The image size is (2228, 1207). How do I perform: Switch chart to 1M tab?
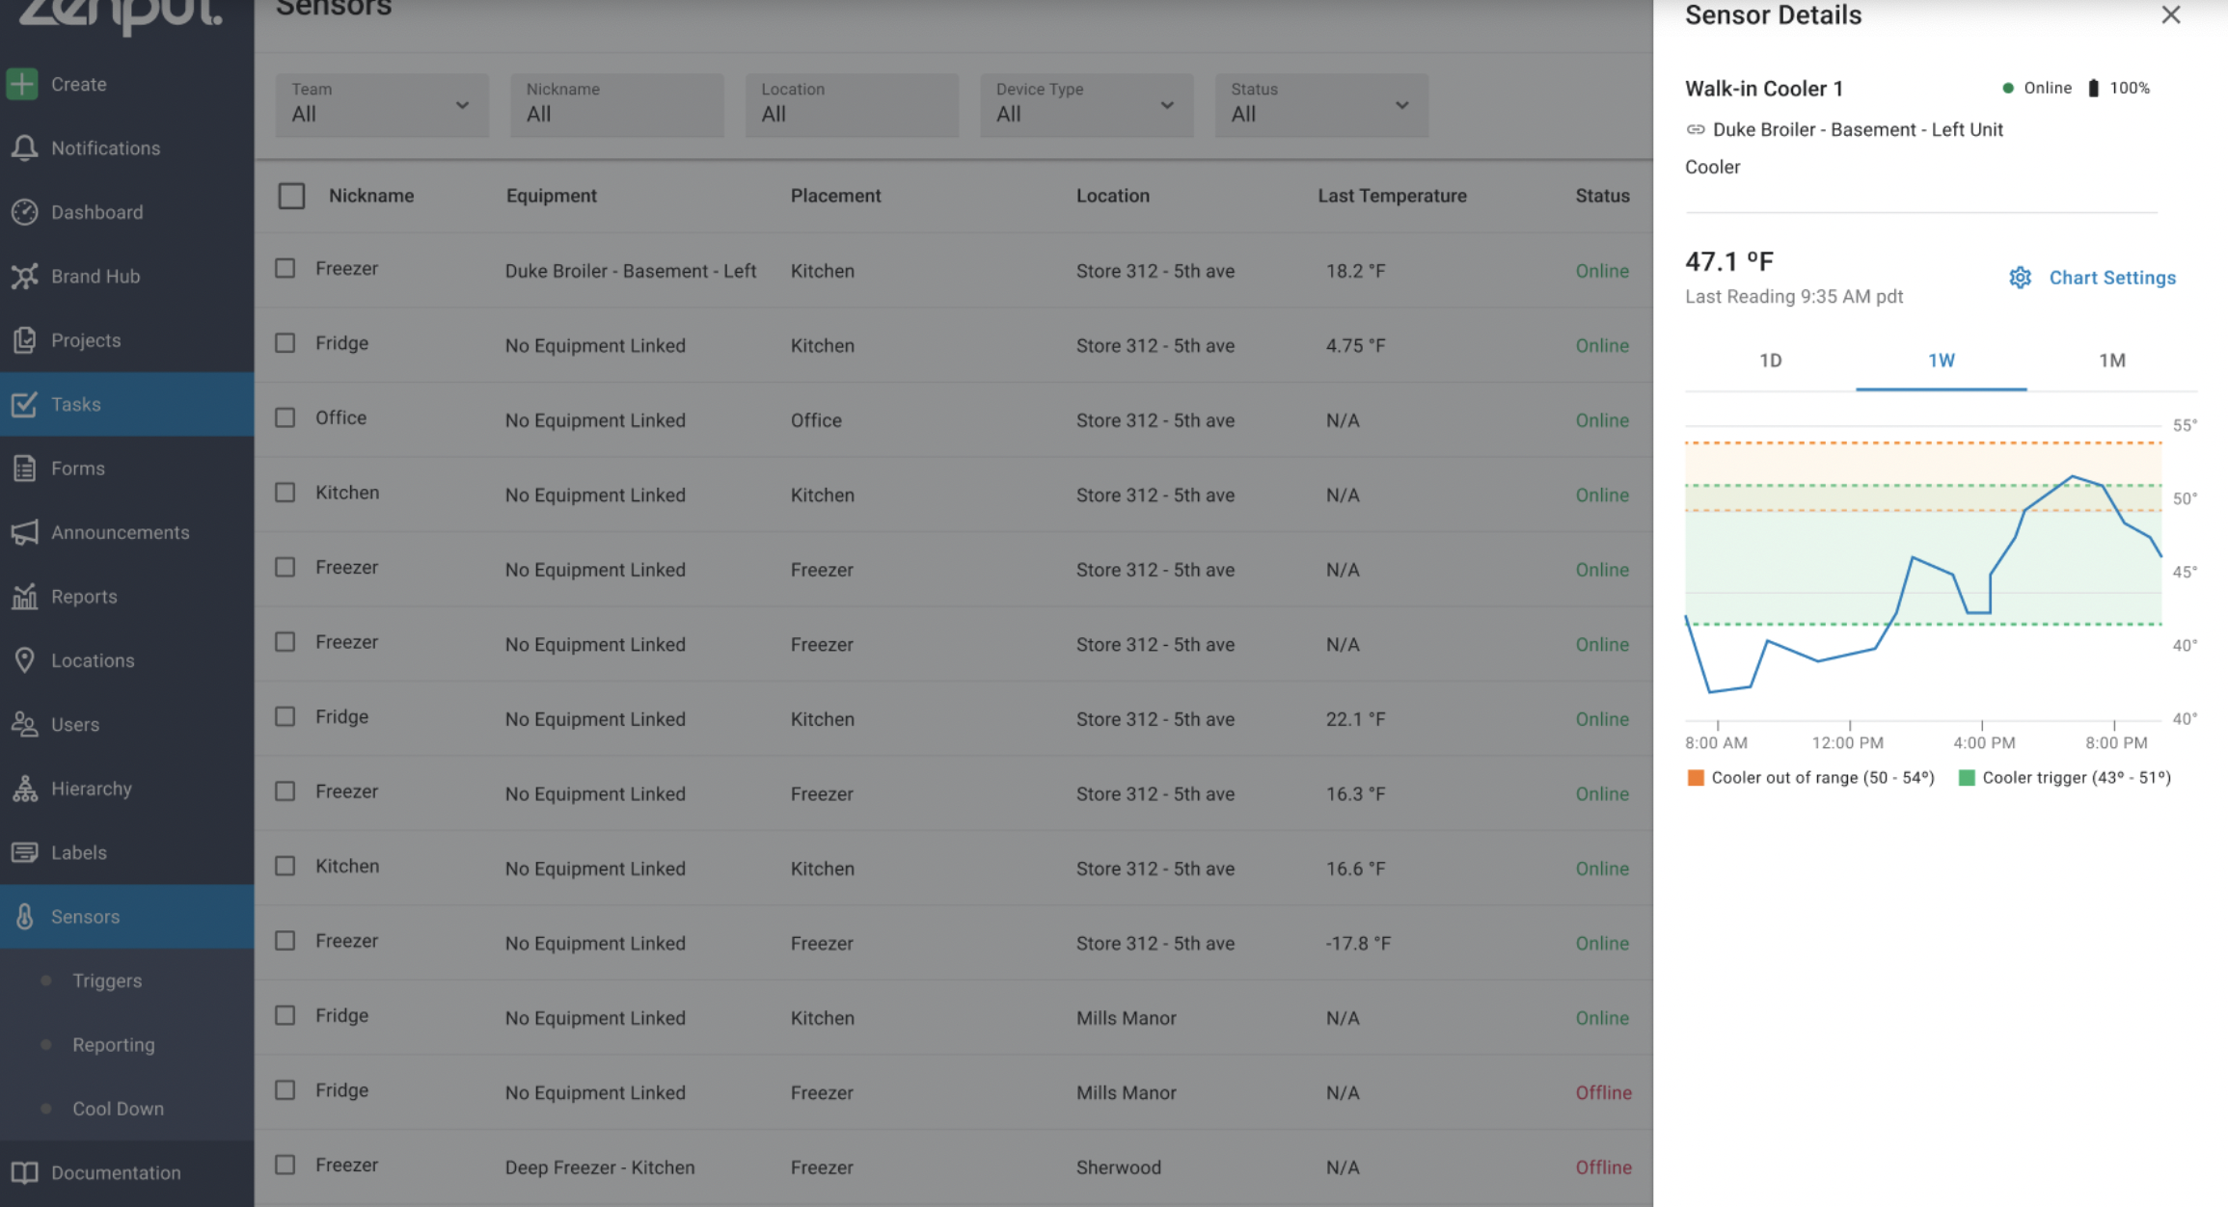point(2112,361)
